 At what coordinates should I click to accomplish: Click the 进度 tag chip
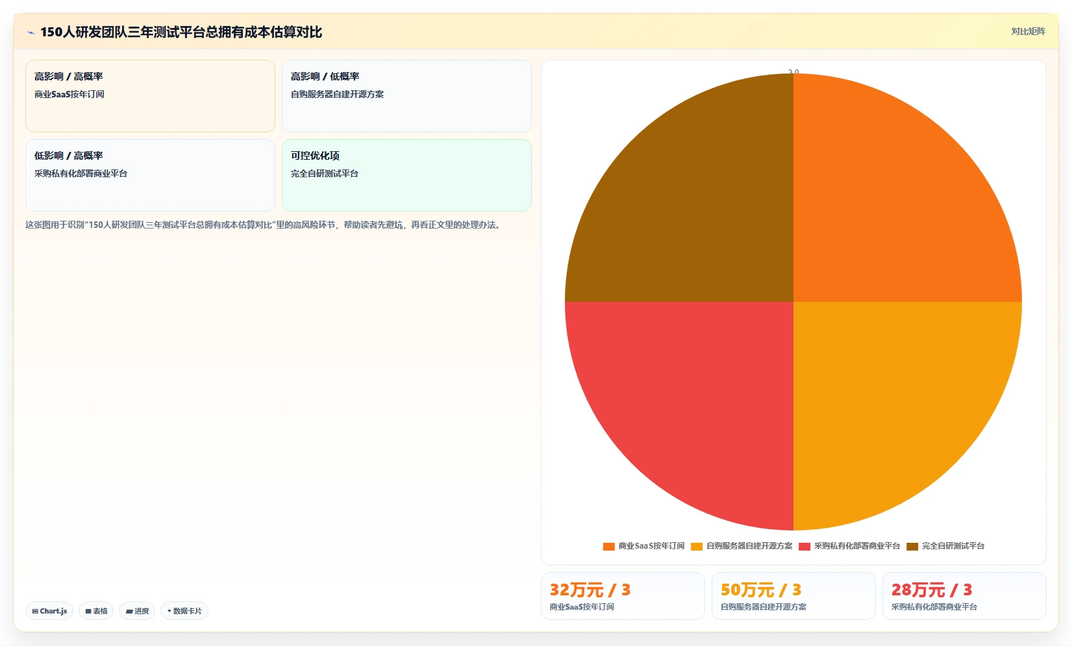coord(137,611)
